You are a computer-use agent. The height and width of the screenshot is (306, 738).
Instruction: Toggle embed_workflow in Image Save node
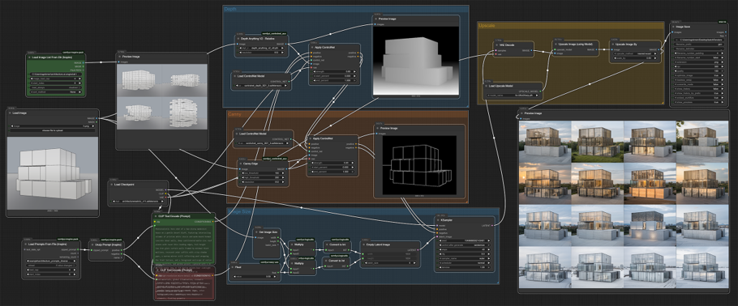(x=699, y=98)
